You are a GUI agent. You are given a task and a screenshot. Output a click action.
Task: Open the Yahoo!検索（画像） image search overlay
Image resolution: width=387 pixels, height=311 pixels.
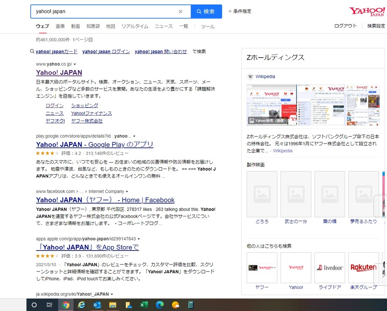coord(268,121)
